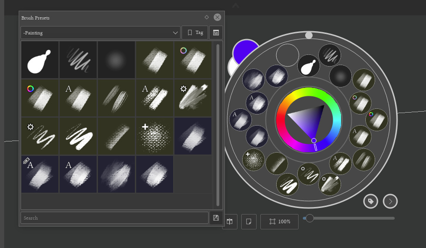Image resolution: width=426 pixels, height=248 pixels.
Task: Pick gear-marked bristle brush in the pop-up palette
Action: pyautogui.click(x=330, y=185)
